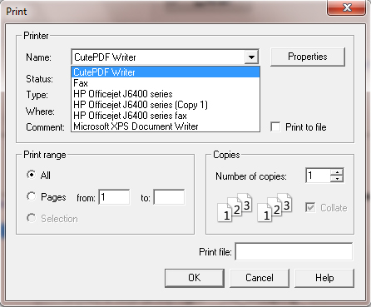Pick HP Officejet J6400 series (Copy 1)

[166, 105]
